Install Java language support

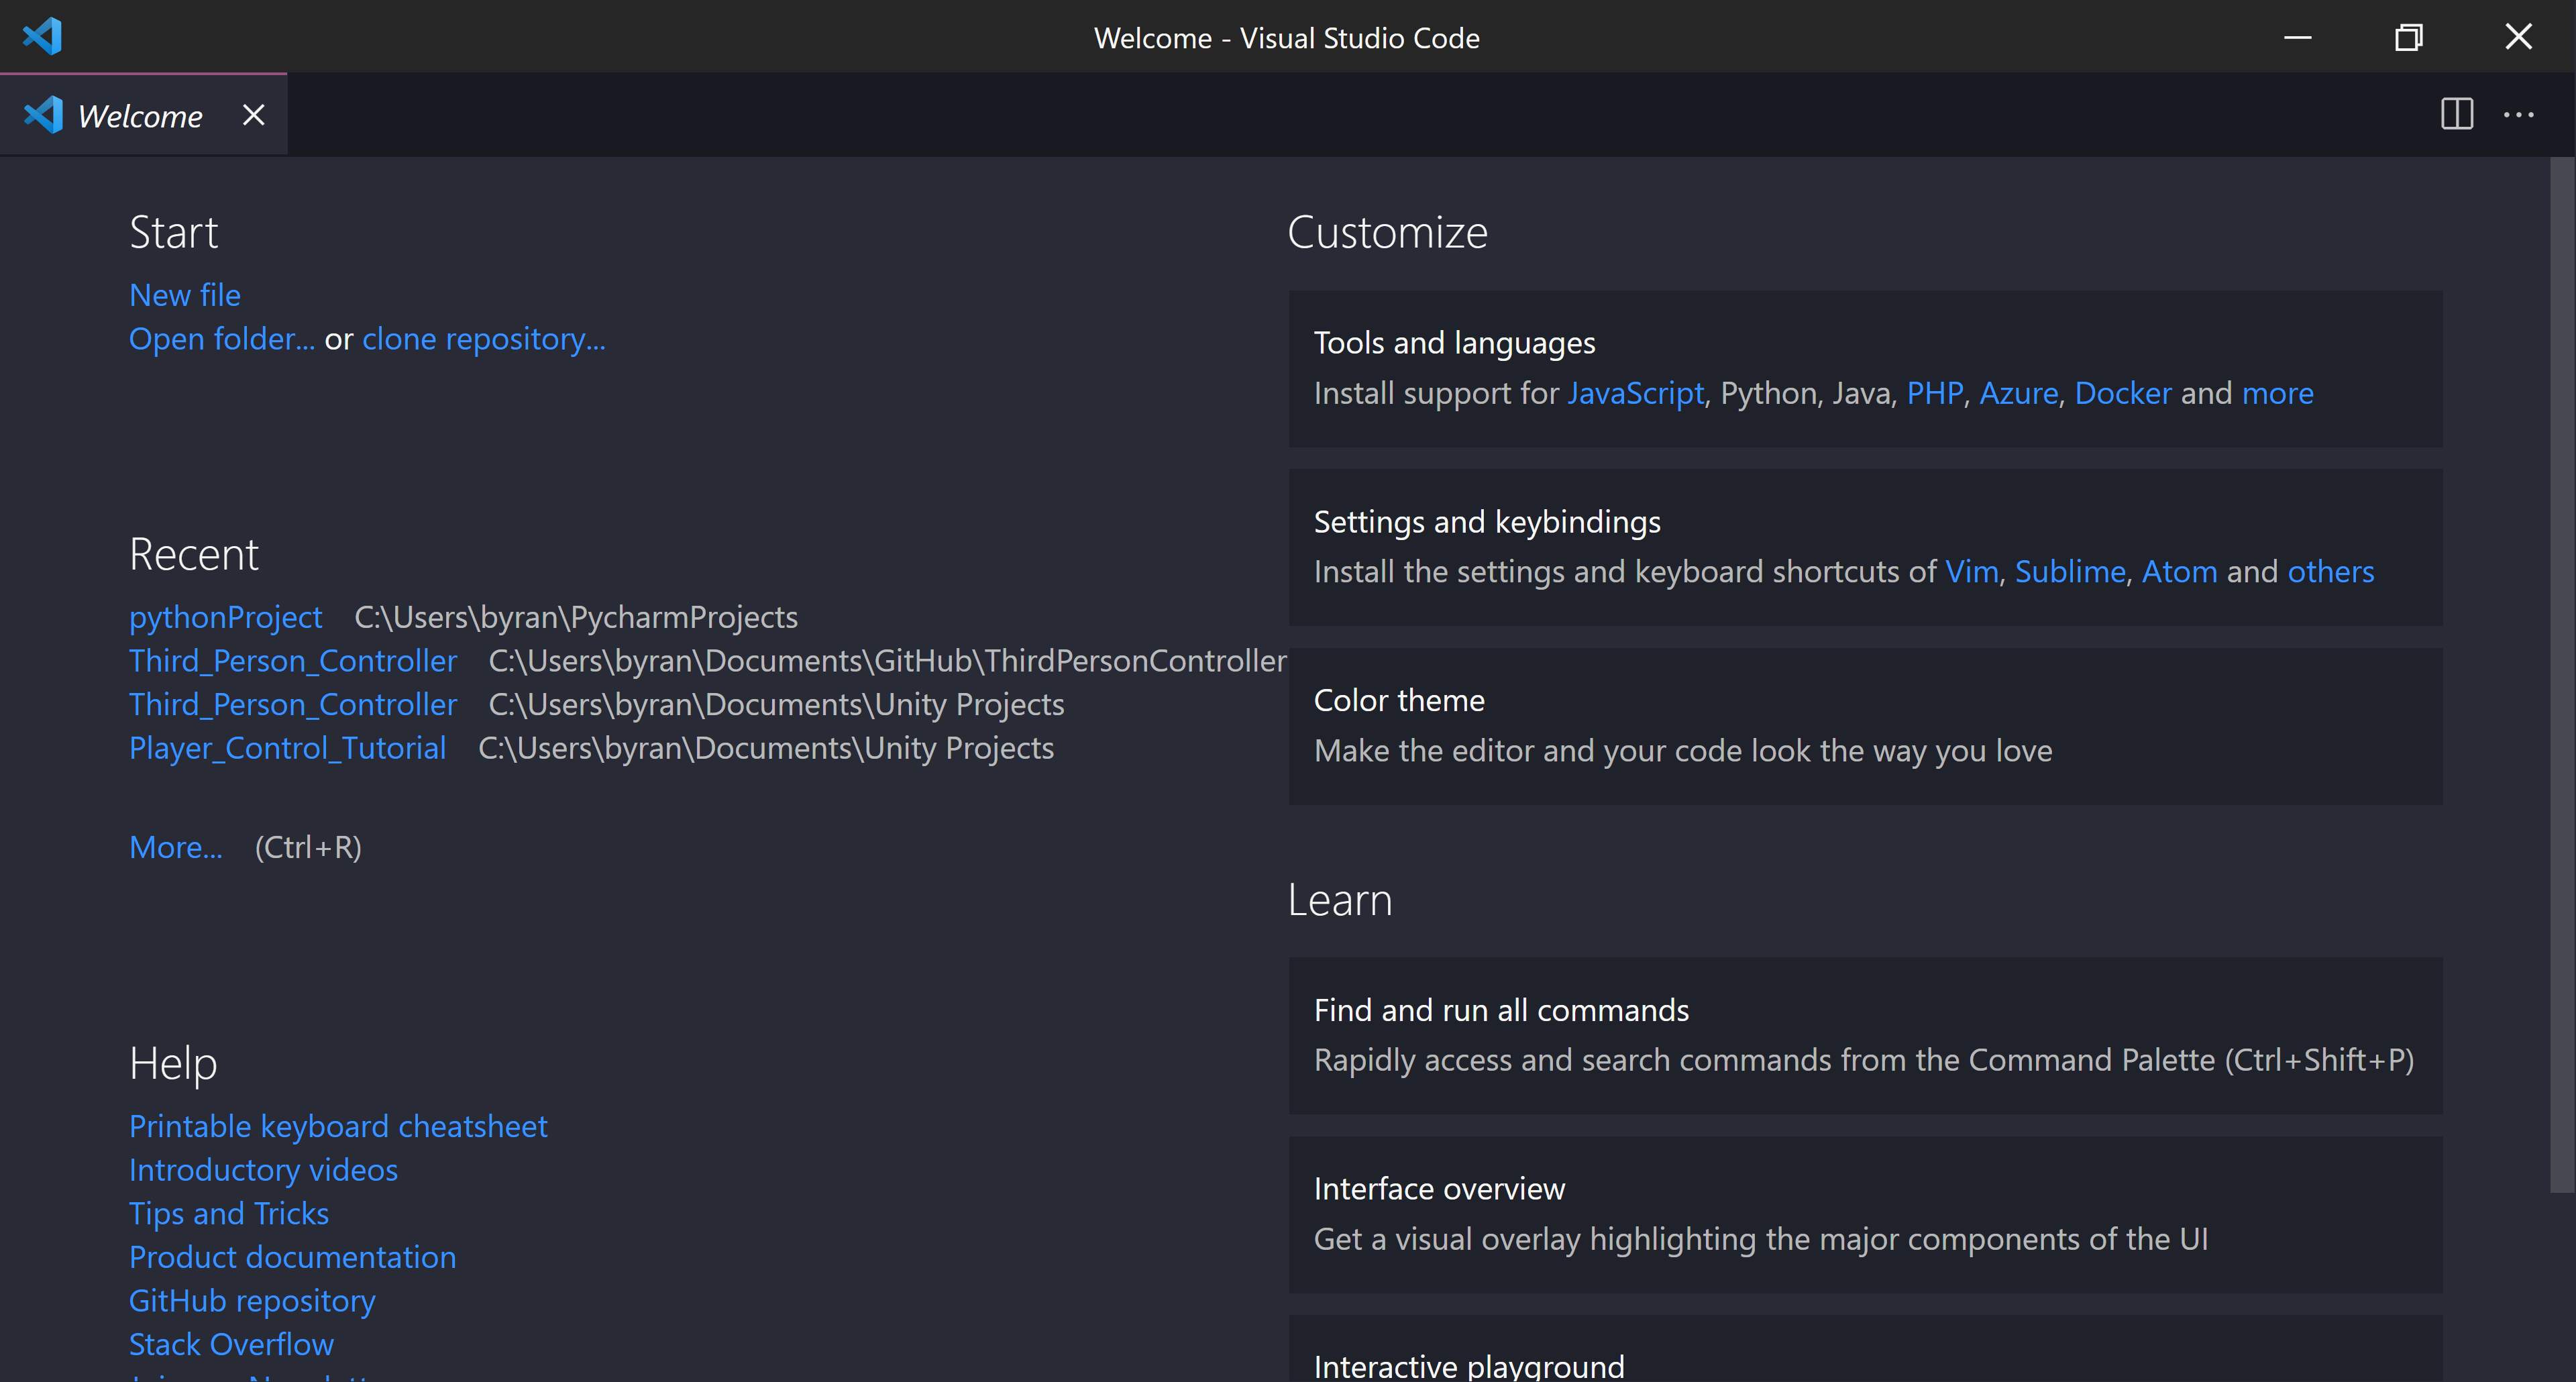1861,393
